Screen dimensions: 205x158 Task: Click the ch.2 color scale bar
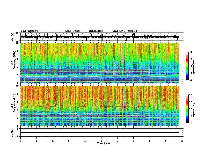coord(187,109)
